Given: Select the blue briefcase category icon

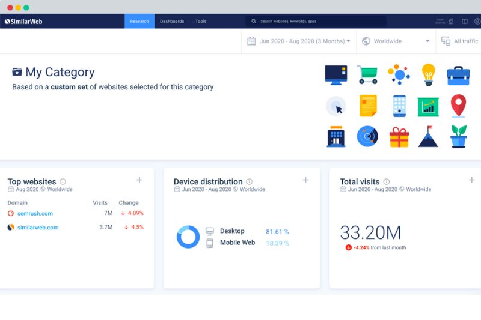Looking at the screenshot, I should tap(458, 76).
